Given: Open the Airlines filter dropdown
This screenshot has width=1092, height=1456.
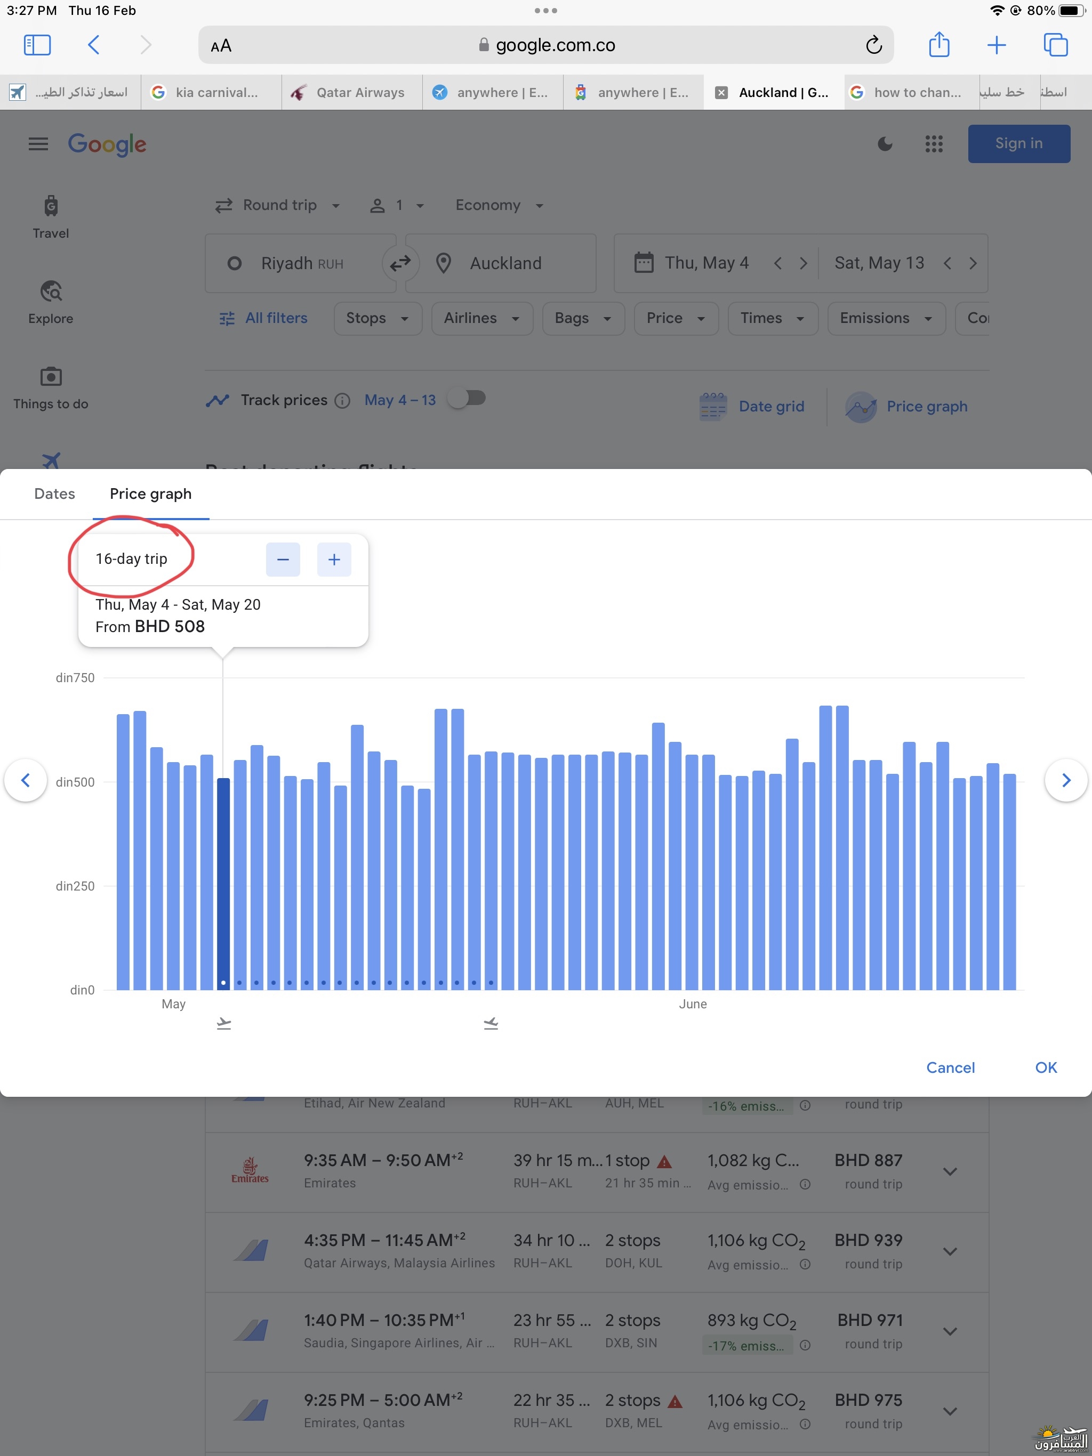Looking at the screenshot, I should point(482,319).
